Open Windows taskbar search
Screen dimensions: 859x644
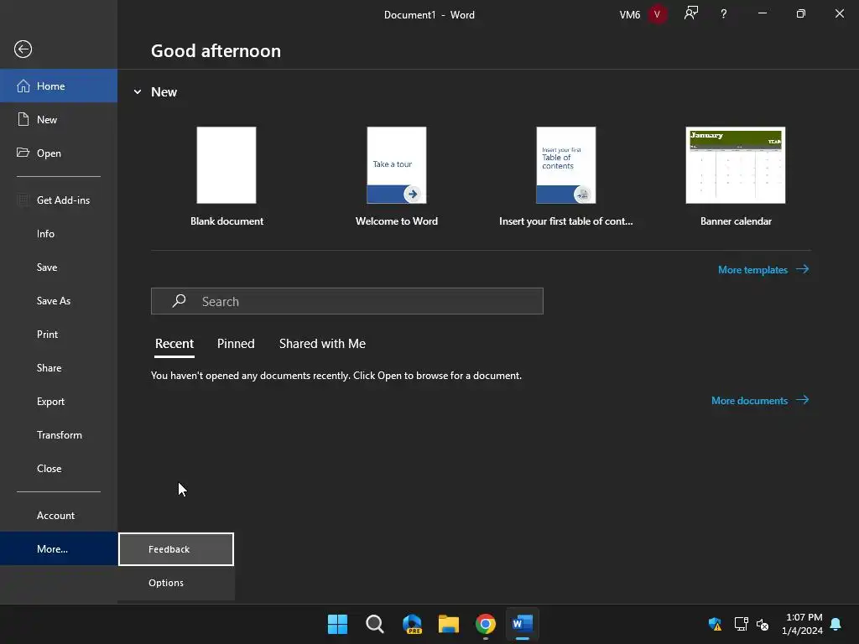tap(375, 624)
